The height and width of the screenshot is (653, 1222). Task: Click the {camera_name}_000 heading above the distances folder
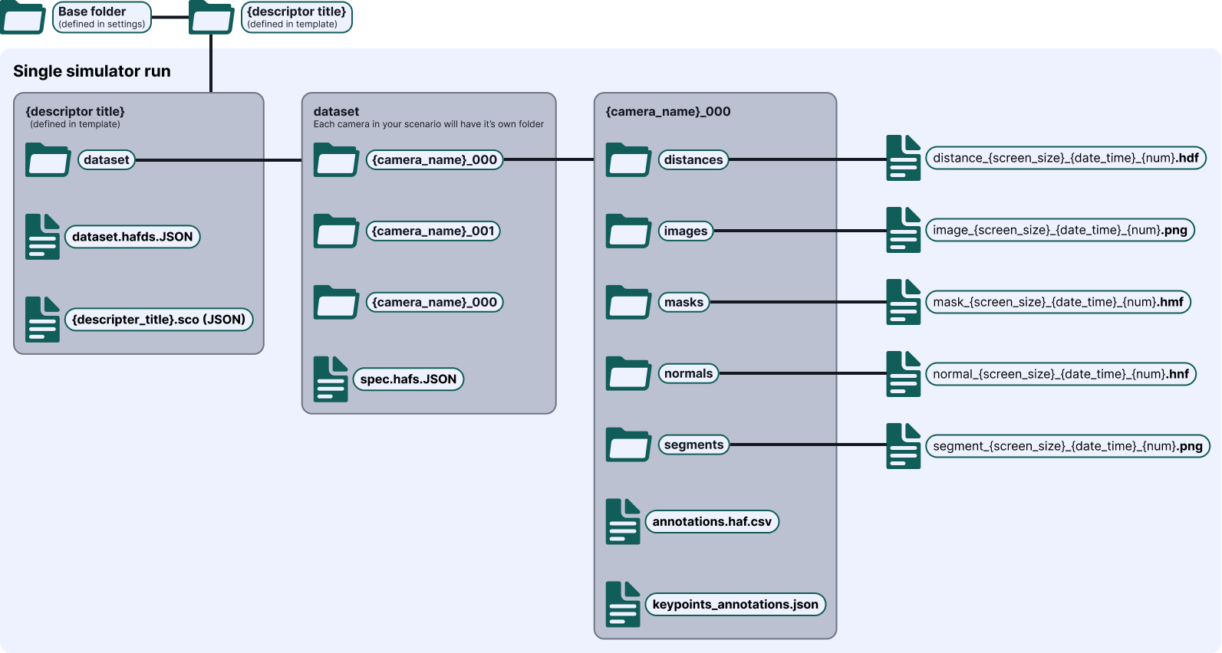pyautogui.click(x=668, y=112)
